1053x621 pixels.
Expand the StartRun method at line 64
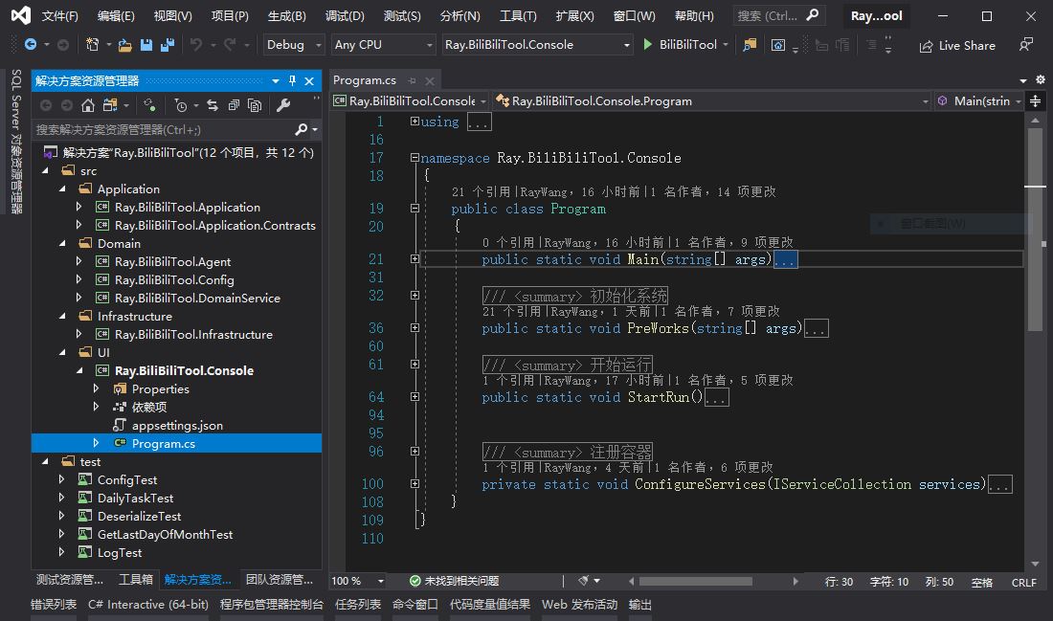click(414, 397)
